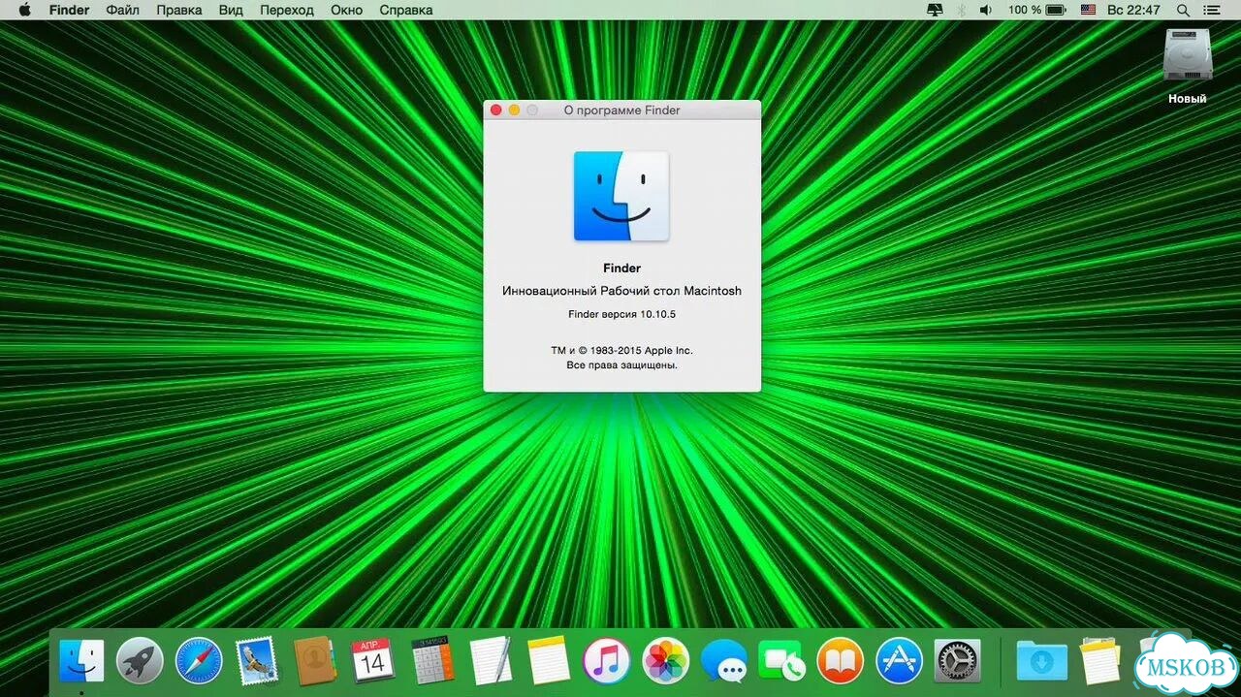1241x697 pixels.
Task: Open Spotlight search magnifier icon
Action: pos(1183,10)
